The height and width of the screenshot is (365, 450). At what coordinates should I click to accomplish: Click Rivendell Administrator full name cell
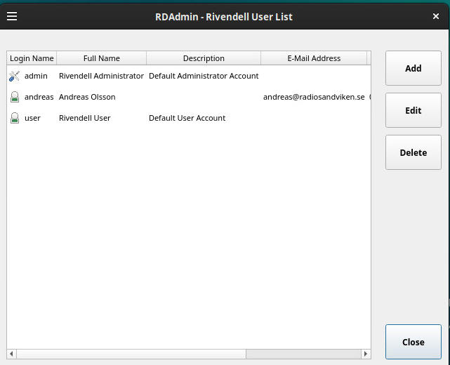pos(101,76)
